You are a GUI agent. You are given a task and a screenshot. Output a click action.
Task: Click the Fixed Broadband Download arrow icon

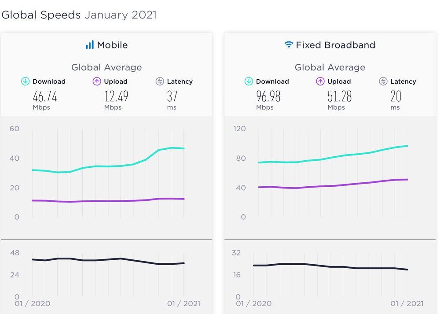click(x=249, y=81)
